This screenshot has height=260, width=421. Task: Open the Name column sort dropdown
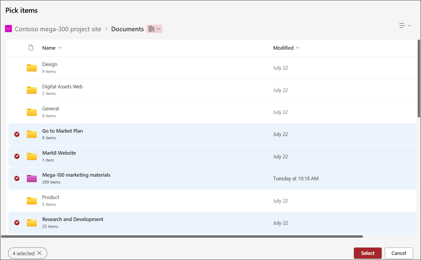59,48
